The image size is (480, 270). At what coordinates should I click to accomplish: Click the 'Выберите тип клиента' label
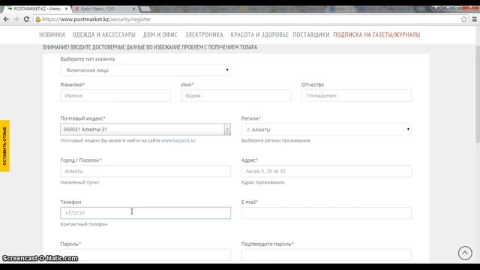tap(88, 58)
